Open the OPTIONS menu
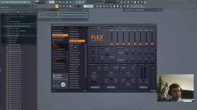The width and height of the screenshot is (197, 110). tap(21, 2)
